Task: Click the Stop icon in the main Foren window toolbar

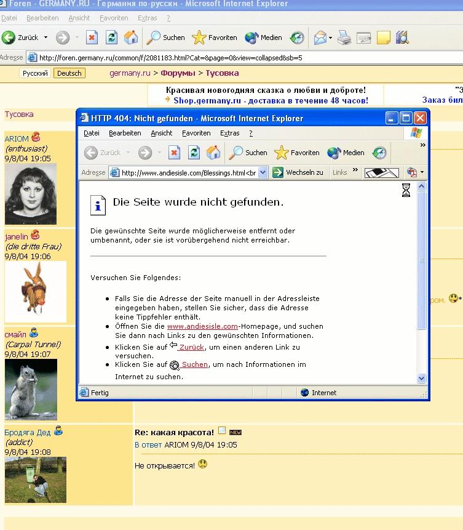Action: point(92,38)
